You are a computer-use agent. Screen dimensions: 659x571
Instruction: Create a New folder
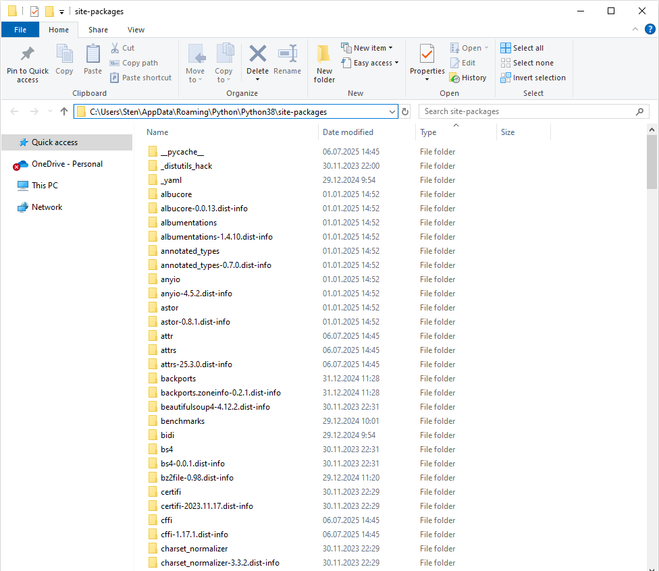pos(323,63)
